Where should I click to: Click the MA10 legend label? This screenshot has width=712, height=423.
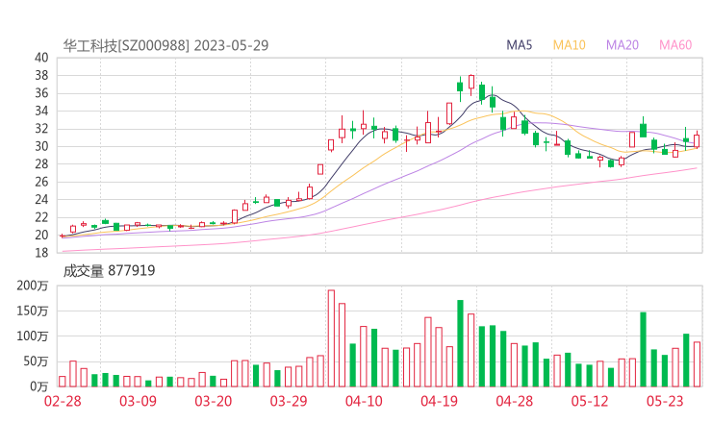click(569, 45)
